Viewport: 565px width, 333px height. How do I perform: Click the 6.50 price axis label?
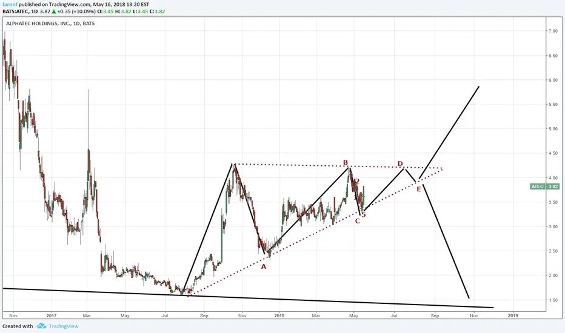553,56
